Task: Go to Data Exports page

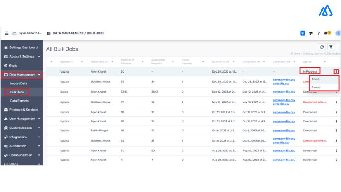Action: tap(20, 101)
